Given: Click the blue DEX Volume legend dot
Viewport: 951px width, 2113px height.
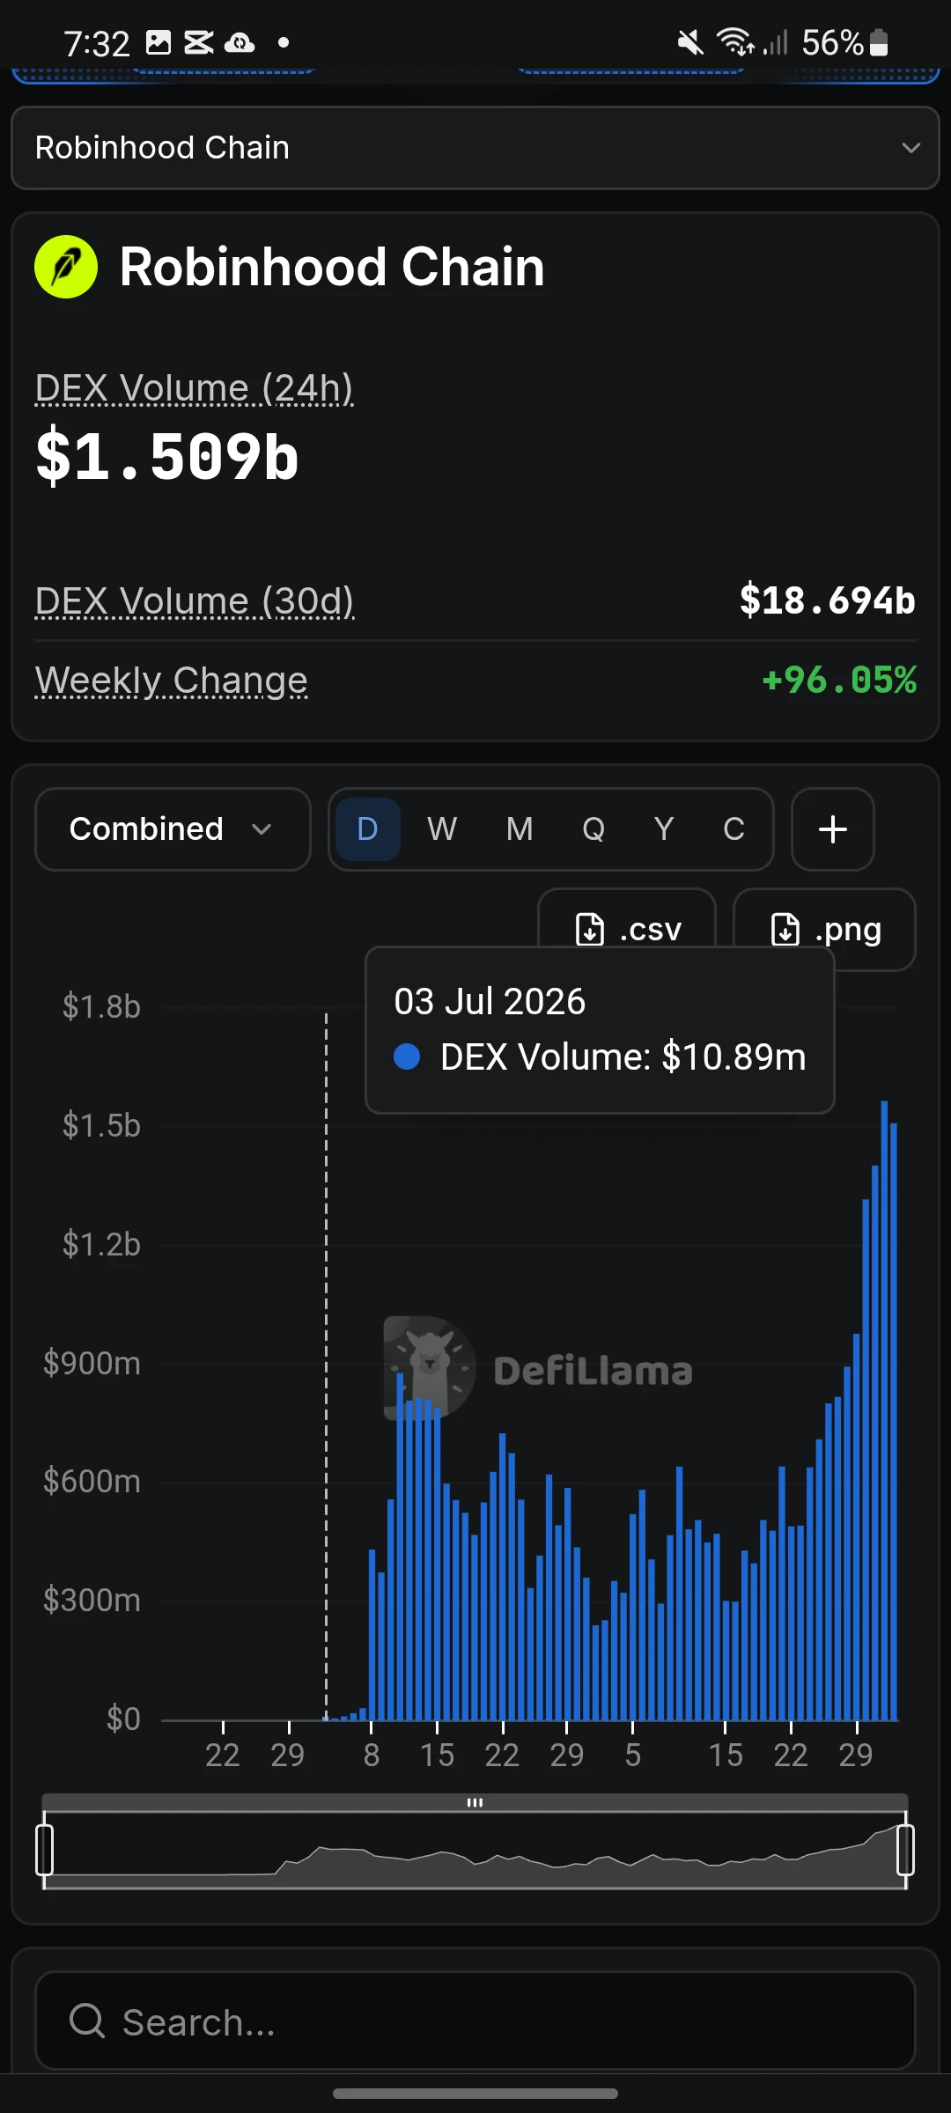Looking at the screenshot, I should 407,1056.
